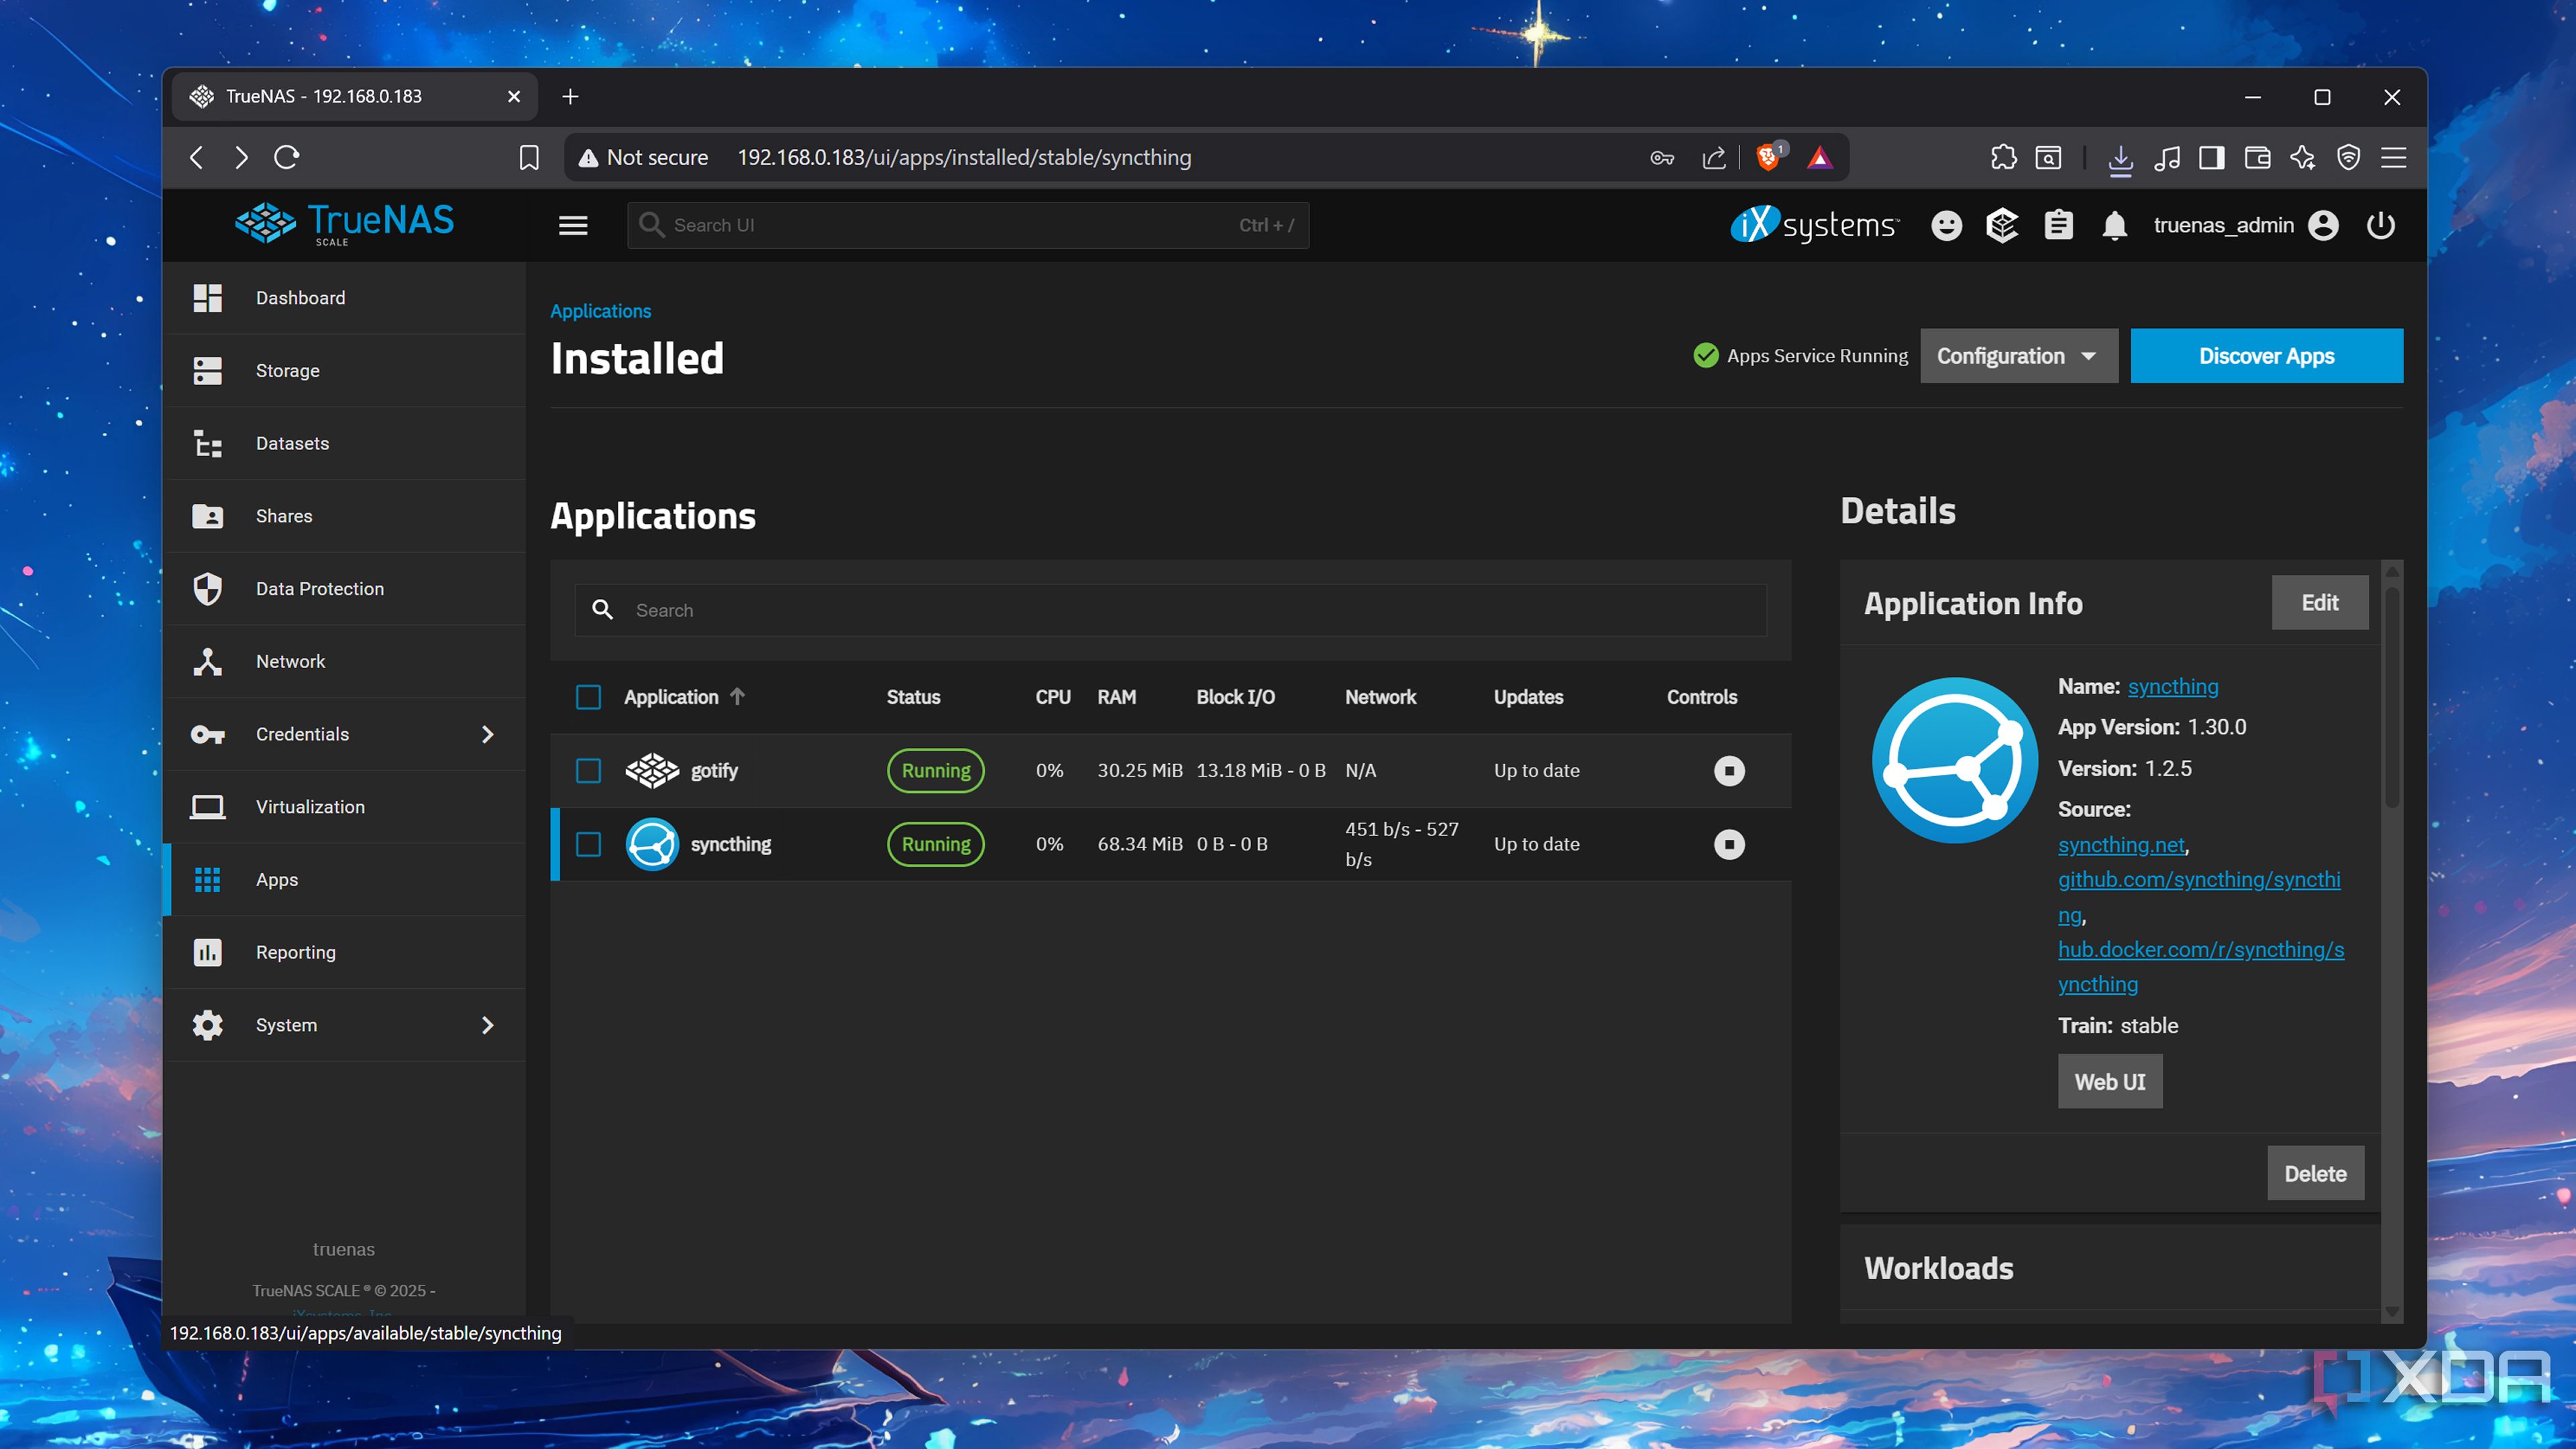Check the syncthing row checkbox

point(589,845)
